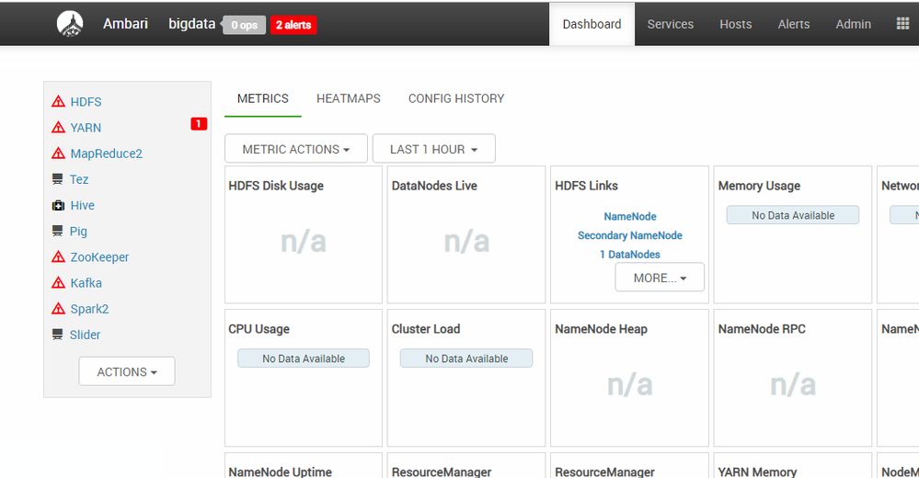Viewport: 919px width, 478px height.
Task: Open the Metric Actions dropdown
Action: click(x=296, y=149)
